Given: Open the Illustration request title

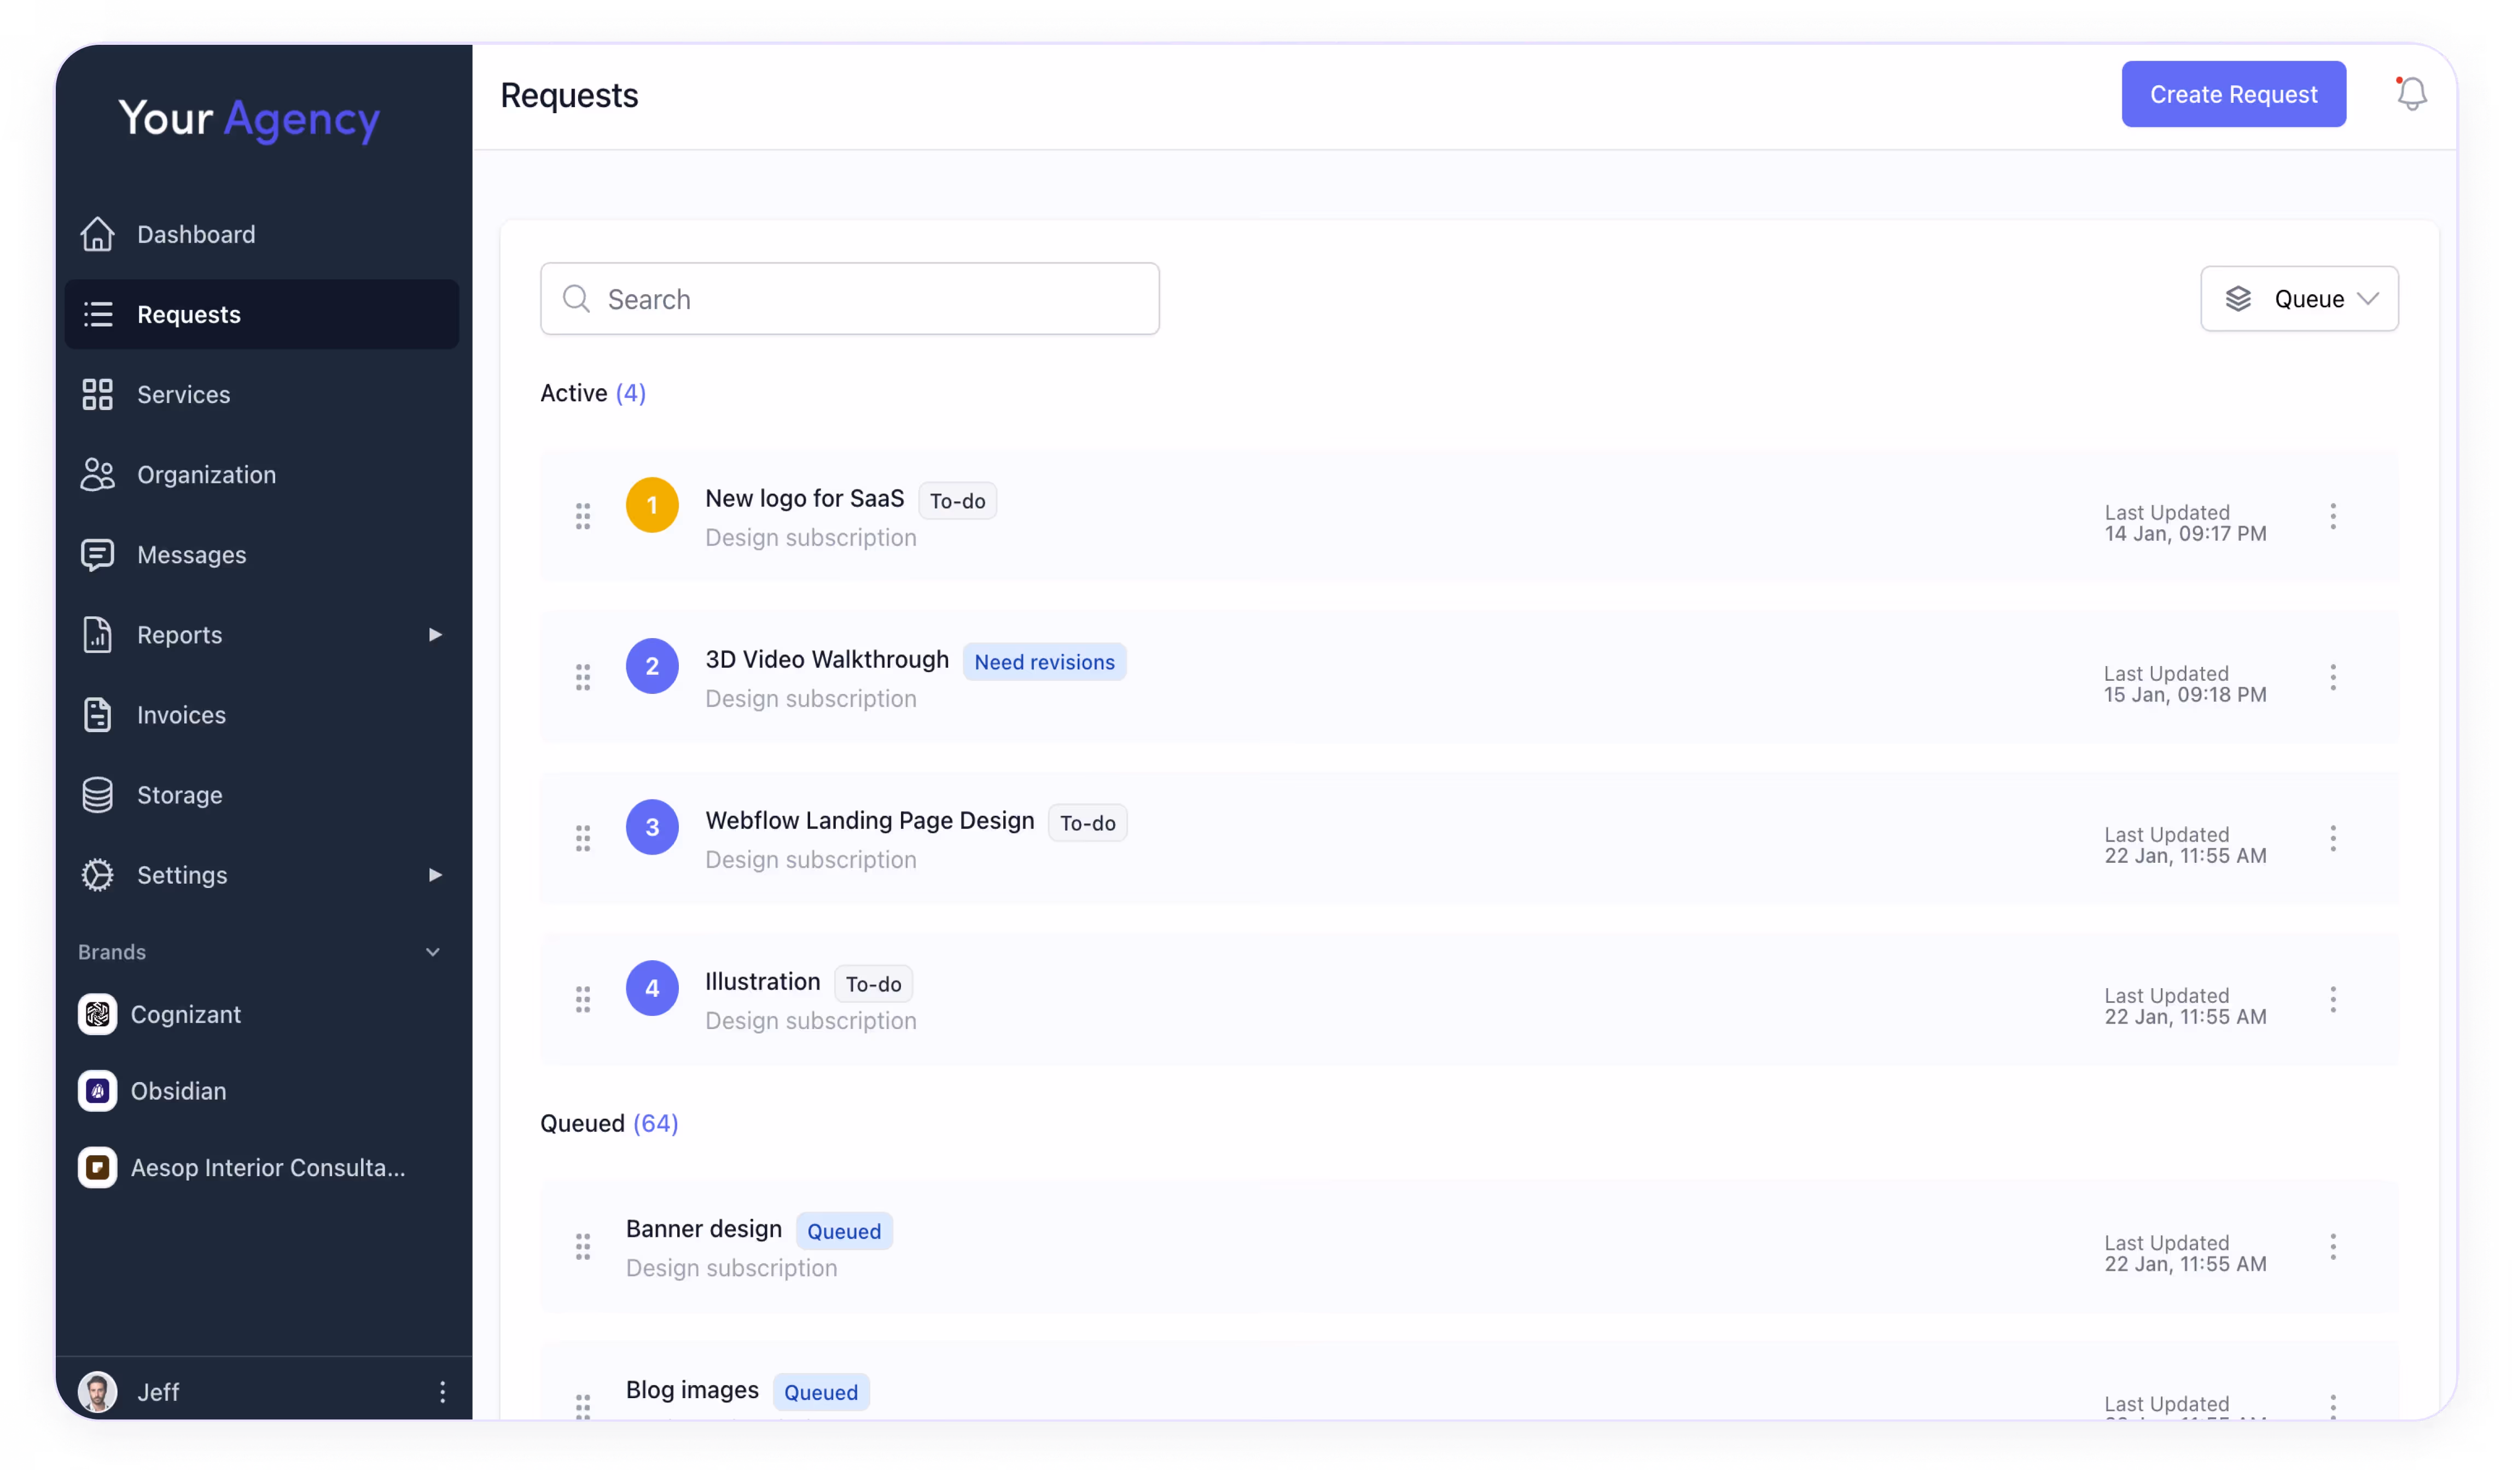Looking at the screenshot, I should 763,981.
